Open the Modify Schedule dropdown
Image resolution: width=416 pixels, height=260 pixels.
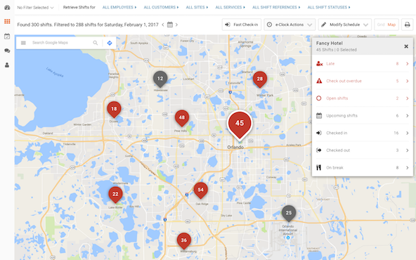(x=345, y=25)
